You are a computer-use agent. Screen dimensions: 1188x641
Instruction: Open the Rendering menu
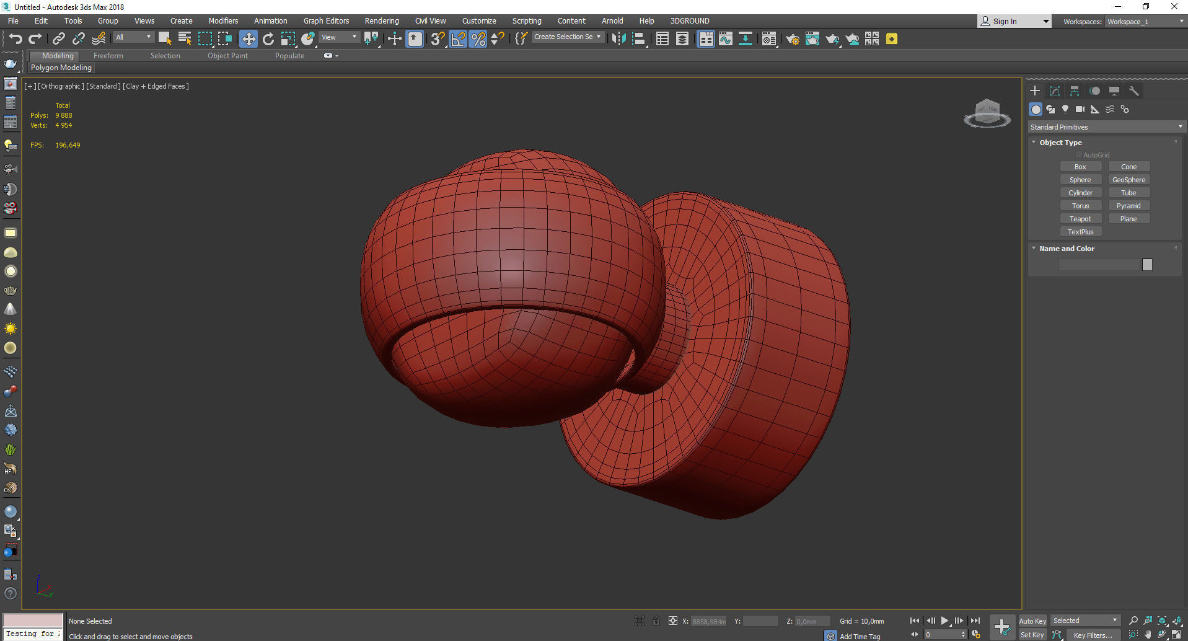point(382,21)
